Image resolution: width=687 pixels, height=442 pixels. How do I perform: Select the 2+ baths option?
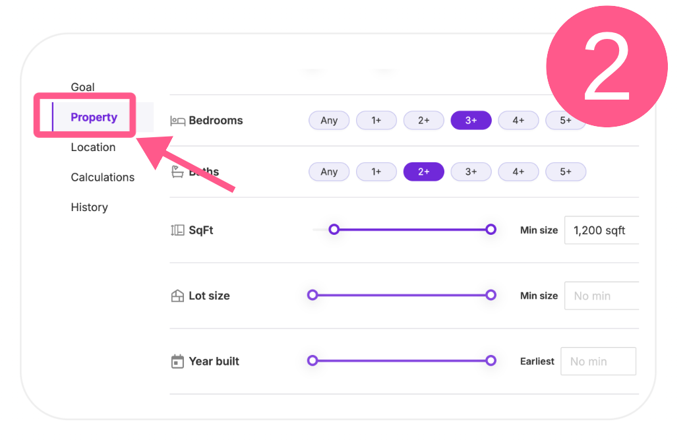(x=424, y=172)
